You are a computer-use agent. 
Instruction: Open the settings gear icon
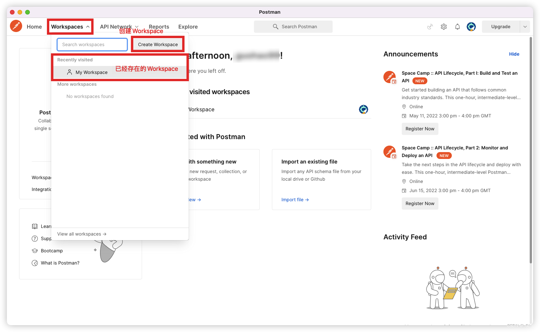(444, 27)
